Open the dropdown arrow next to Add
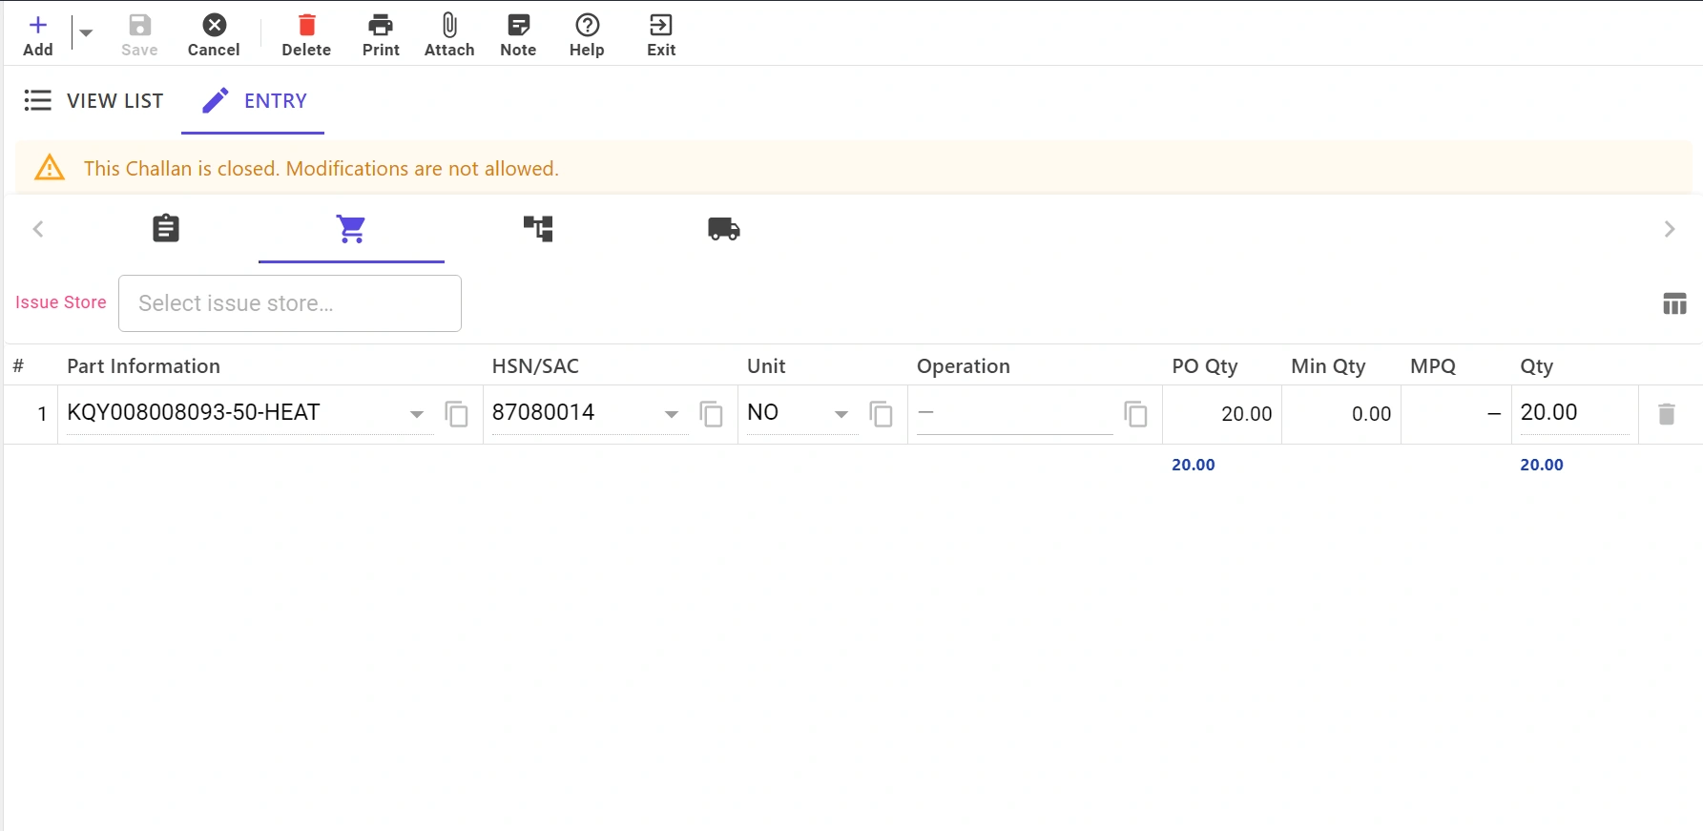This screenshot has width=1703, height=831. point(86,33)
